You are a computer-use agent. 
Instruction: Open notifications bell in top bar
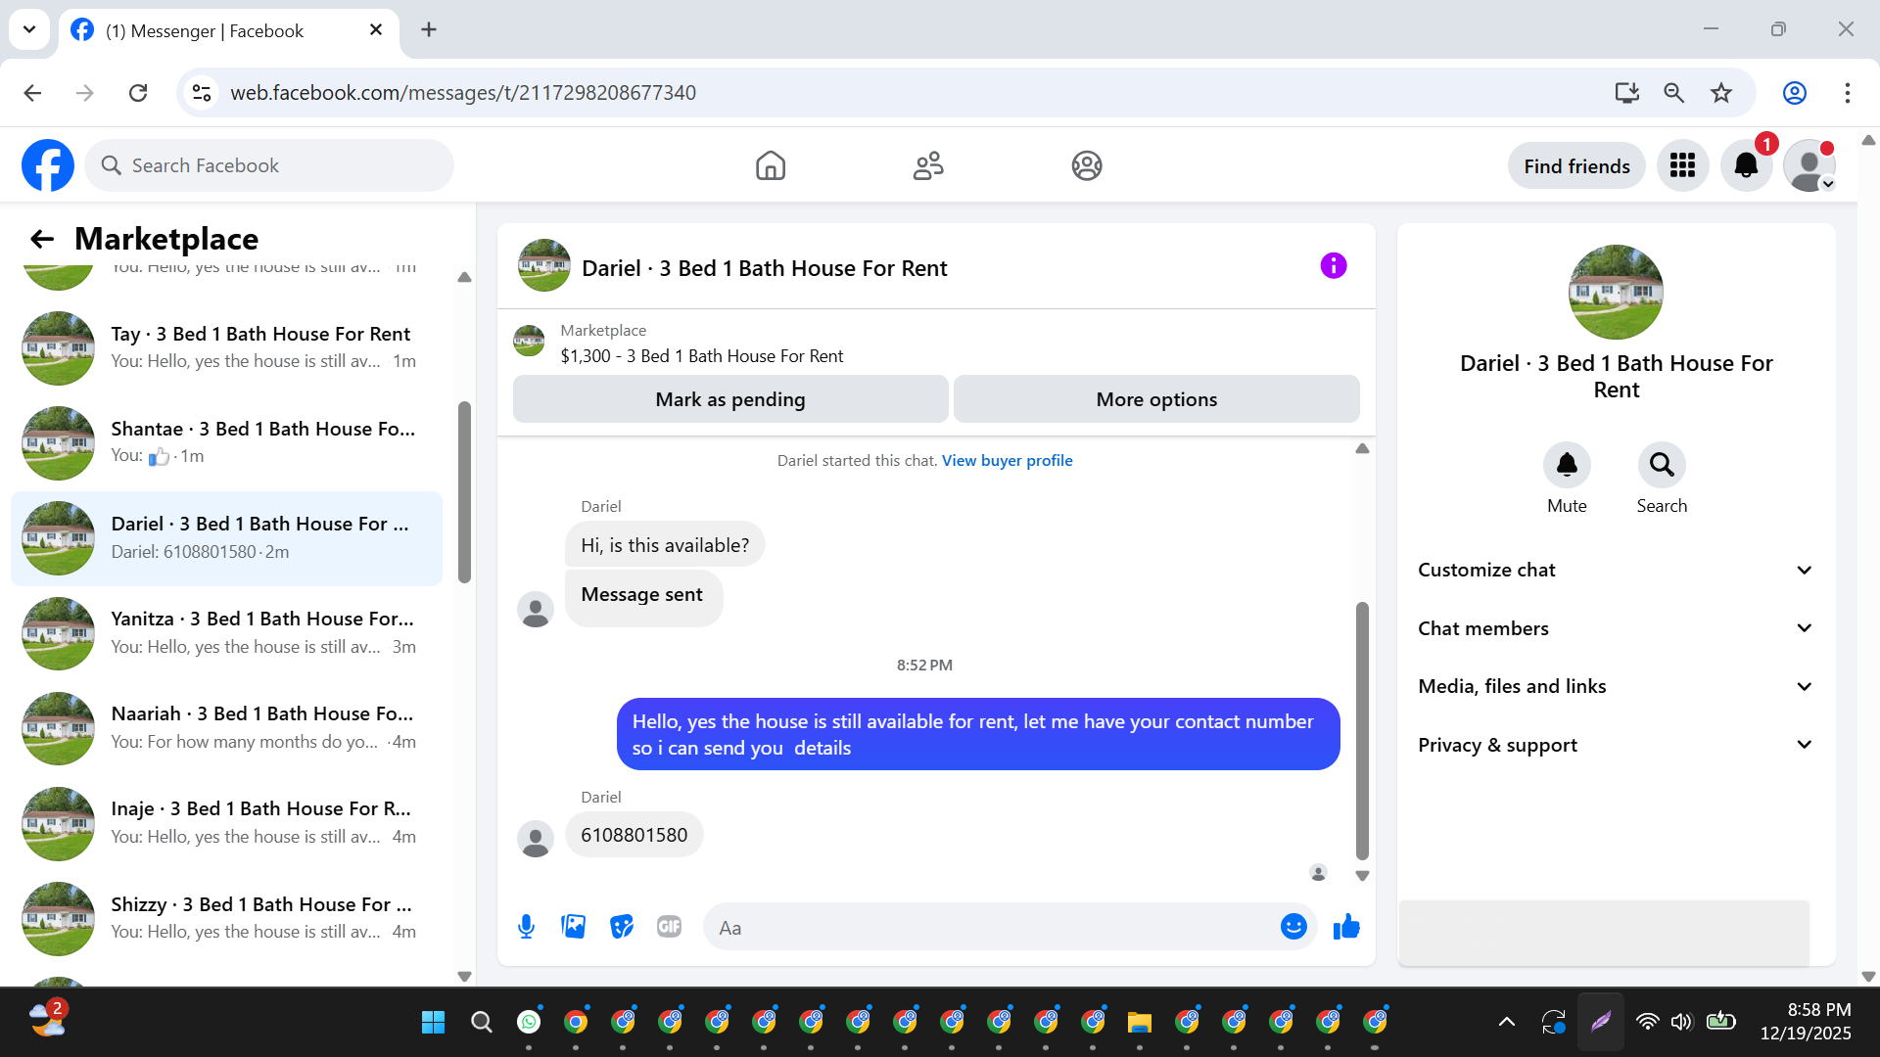(1746, 165)
